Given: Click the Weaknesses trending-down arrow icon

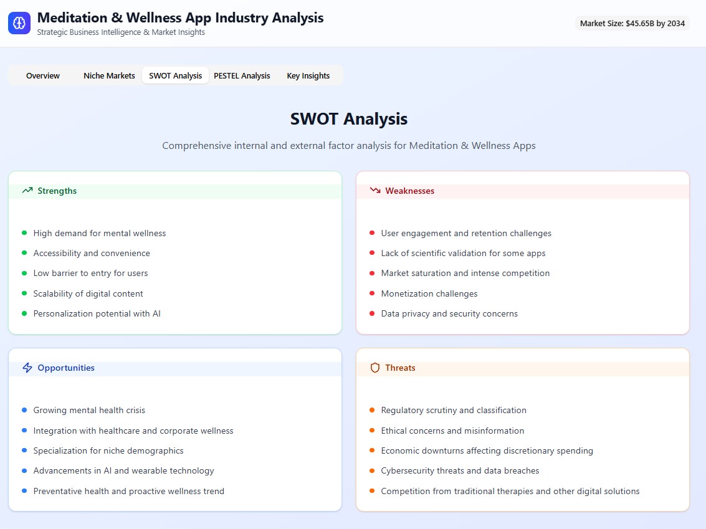Looking at the screenshot, I should [x=374, y=191].
